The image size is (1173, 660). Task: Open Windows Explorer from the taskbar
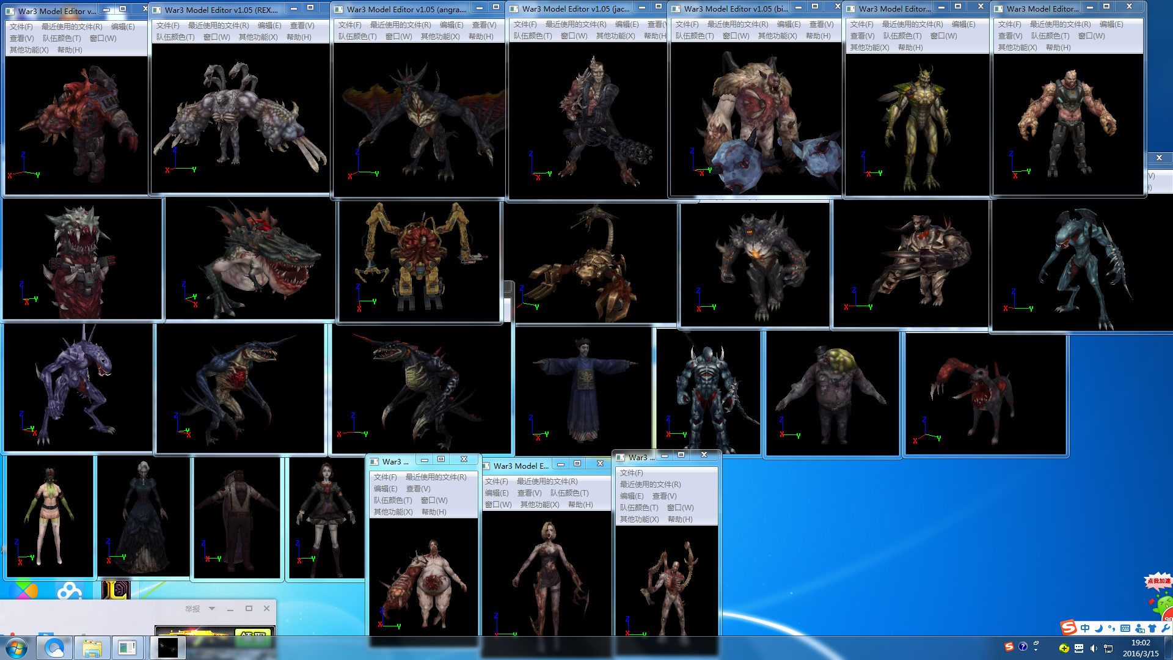[x=92, y=648]
